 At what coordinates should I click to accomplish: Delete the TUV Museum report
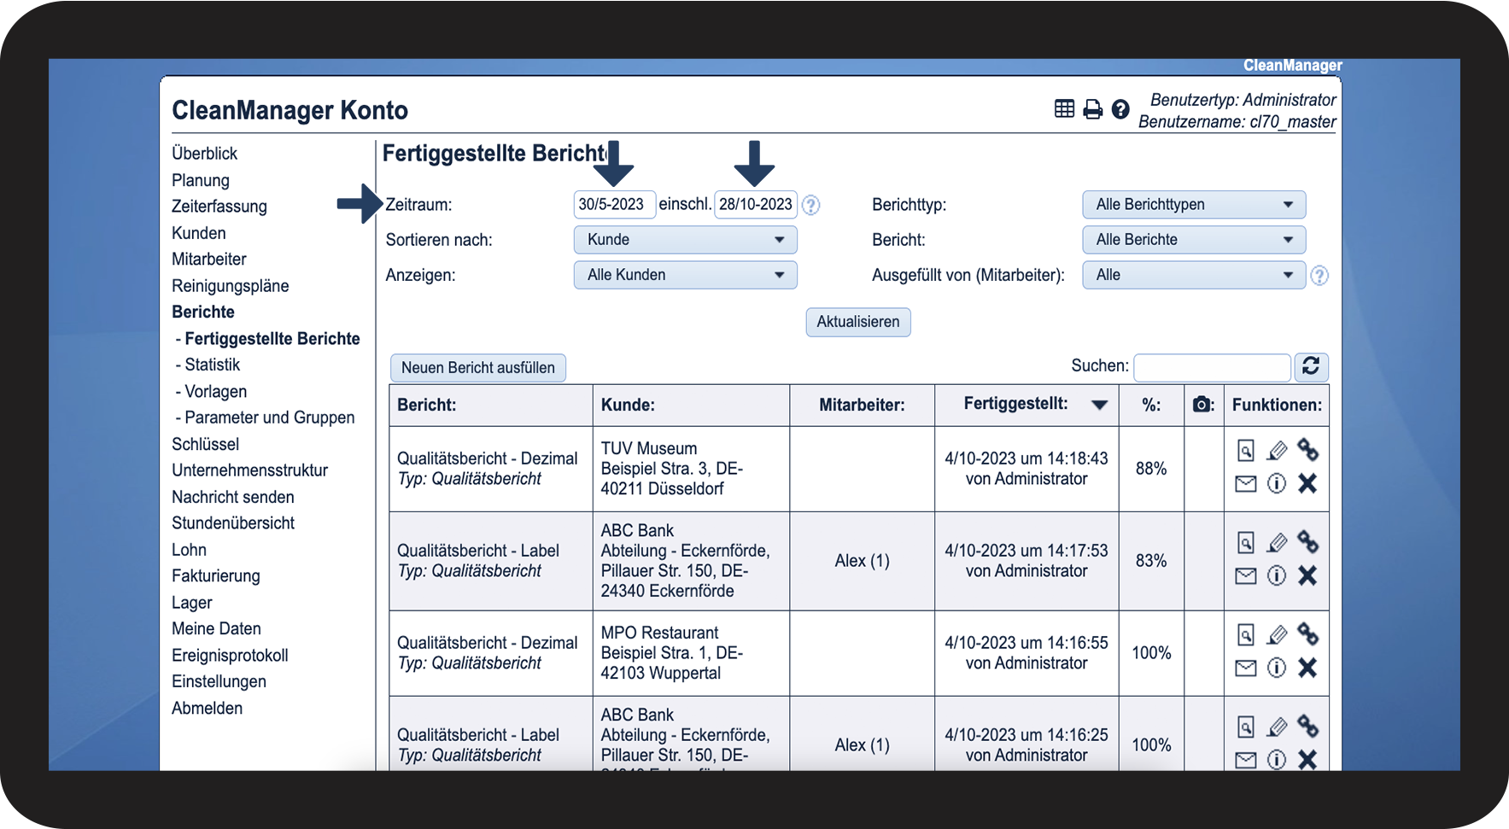pos(1307,484)
